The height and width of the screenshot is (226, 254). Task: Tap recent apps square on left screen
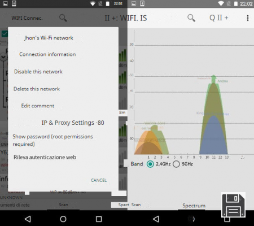[99, 219]
